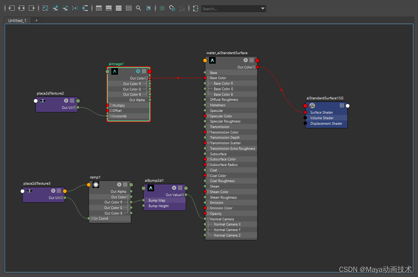Screen dimensions: 418x277
Task: Click the Input Connections toolbar icon
Action: [11, 8]
